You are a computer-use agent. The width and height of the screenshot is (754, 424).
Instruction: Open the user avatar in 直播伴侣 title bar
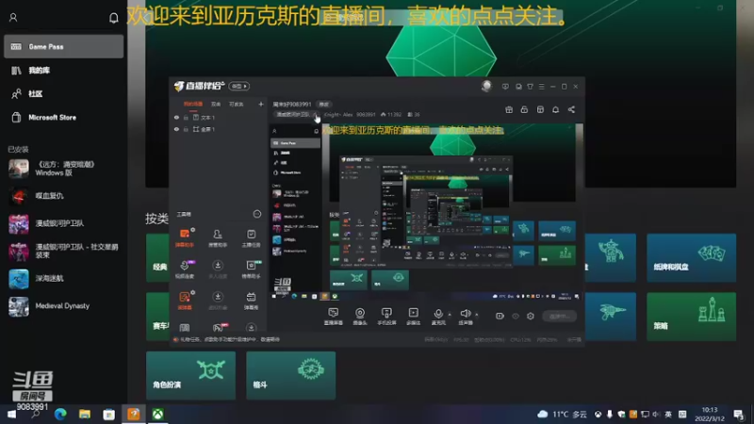pos(486,86)
